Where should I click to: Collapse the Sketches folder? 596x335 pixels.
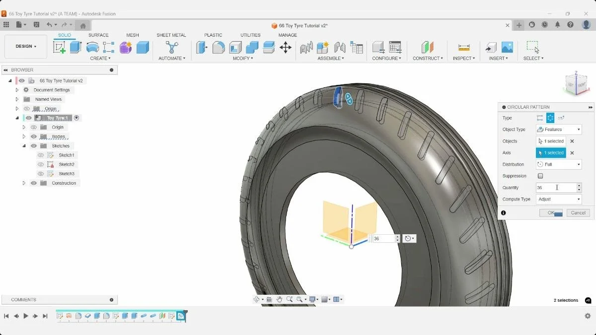[24, 146]
